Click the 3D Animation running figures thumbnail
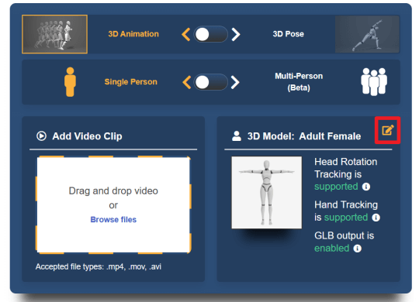The image size is (419, 302). click(x=55, y=34)
